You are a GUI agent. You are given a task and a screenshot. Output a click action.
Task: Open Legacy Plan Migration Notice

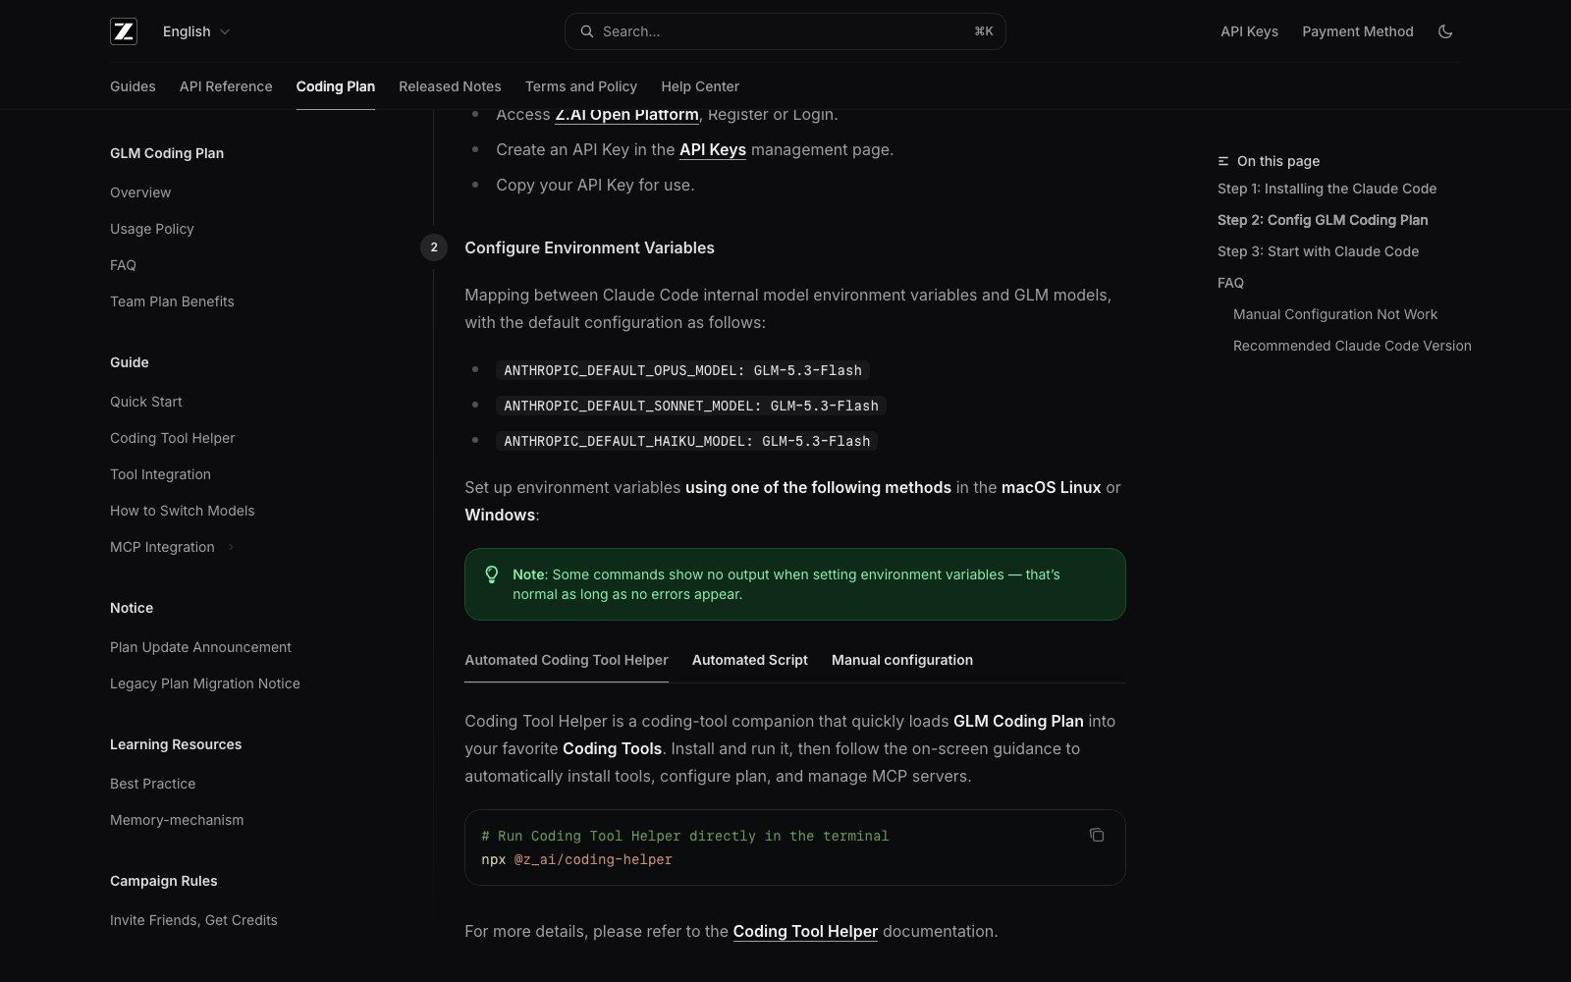tap(205, 683)
